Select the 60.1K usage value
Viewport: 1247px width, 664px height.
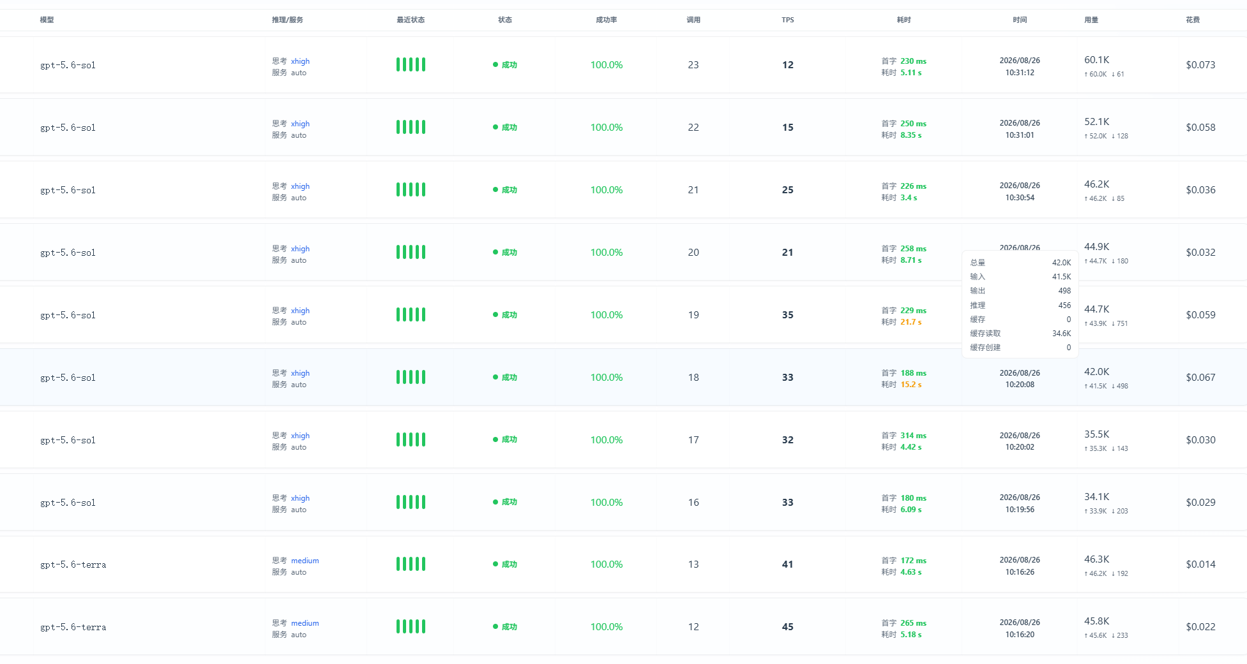(1097, 59)
